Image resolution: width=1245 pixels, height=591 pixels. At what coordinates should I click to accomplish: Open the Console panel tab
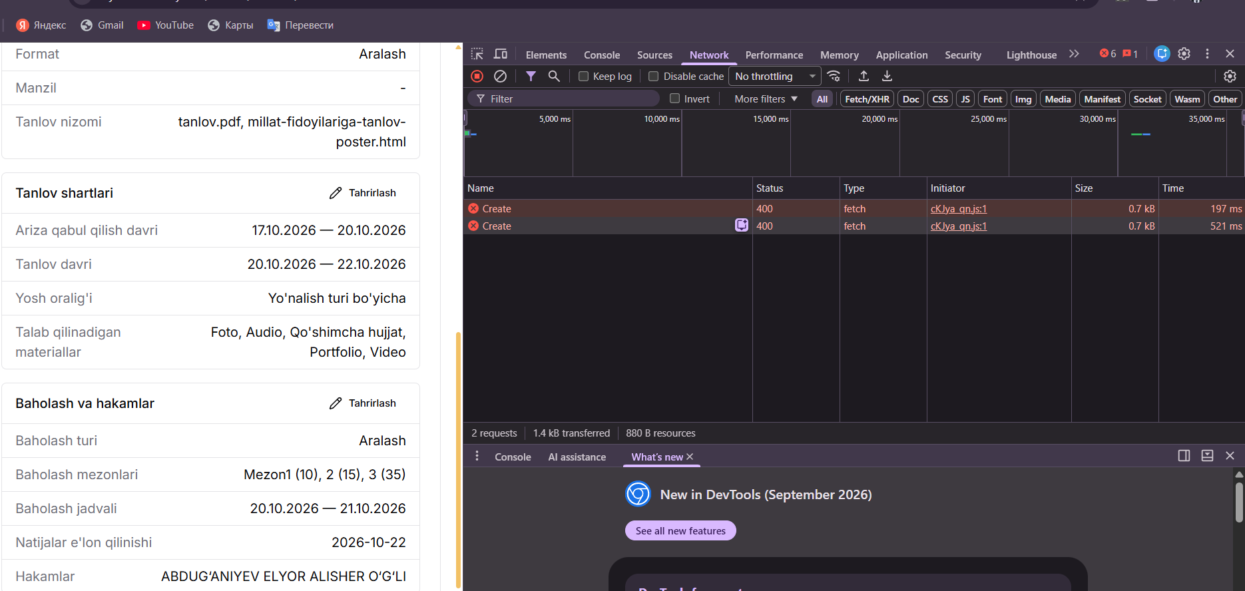[602, 55]
